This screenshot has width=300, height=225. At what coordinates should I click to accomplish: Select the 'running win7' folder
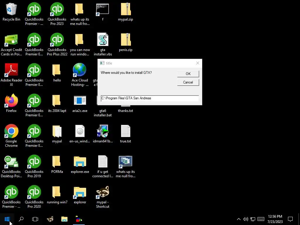(x=57, y=195)
